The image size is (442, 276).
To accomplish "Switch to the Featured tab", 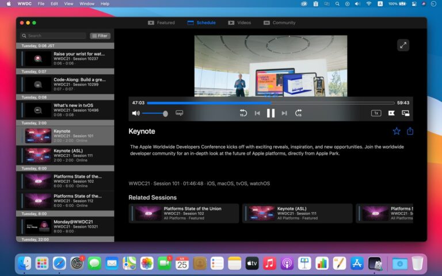I will (x=161, y=22).
